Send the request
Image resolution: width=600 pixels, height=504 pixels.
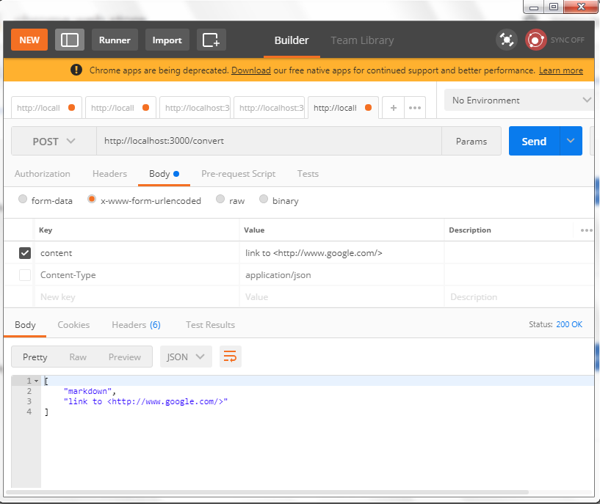click(x=534, y=141)
